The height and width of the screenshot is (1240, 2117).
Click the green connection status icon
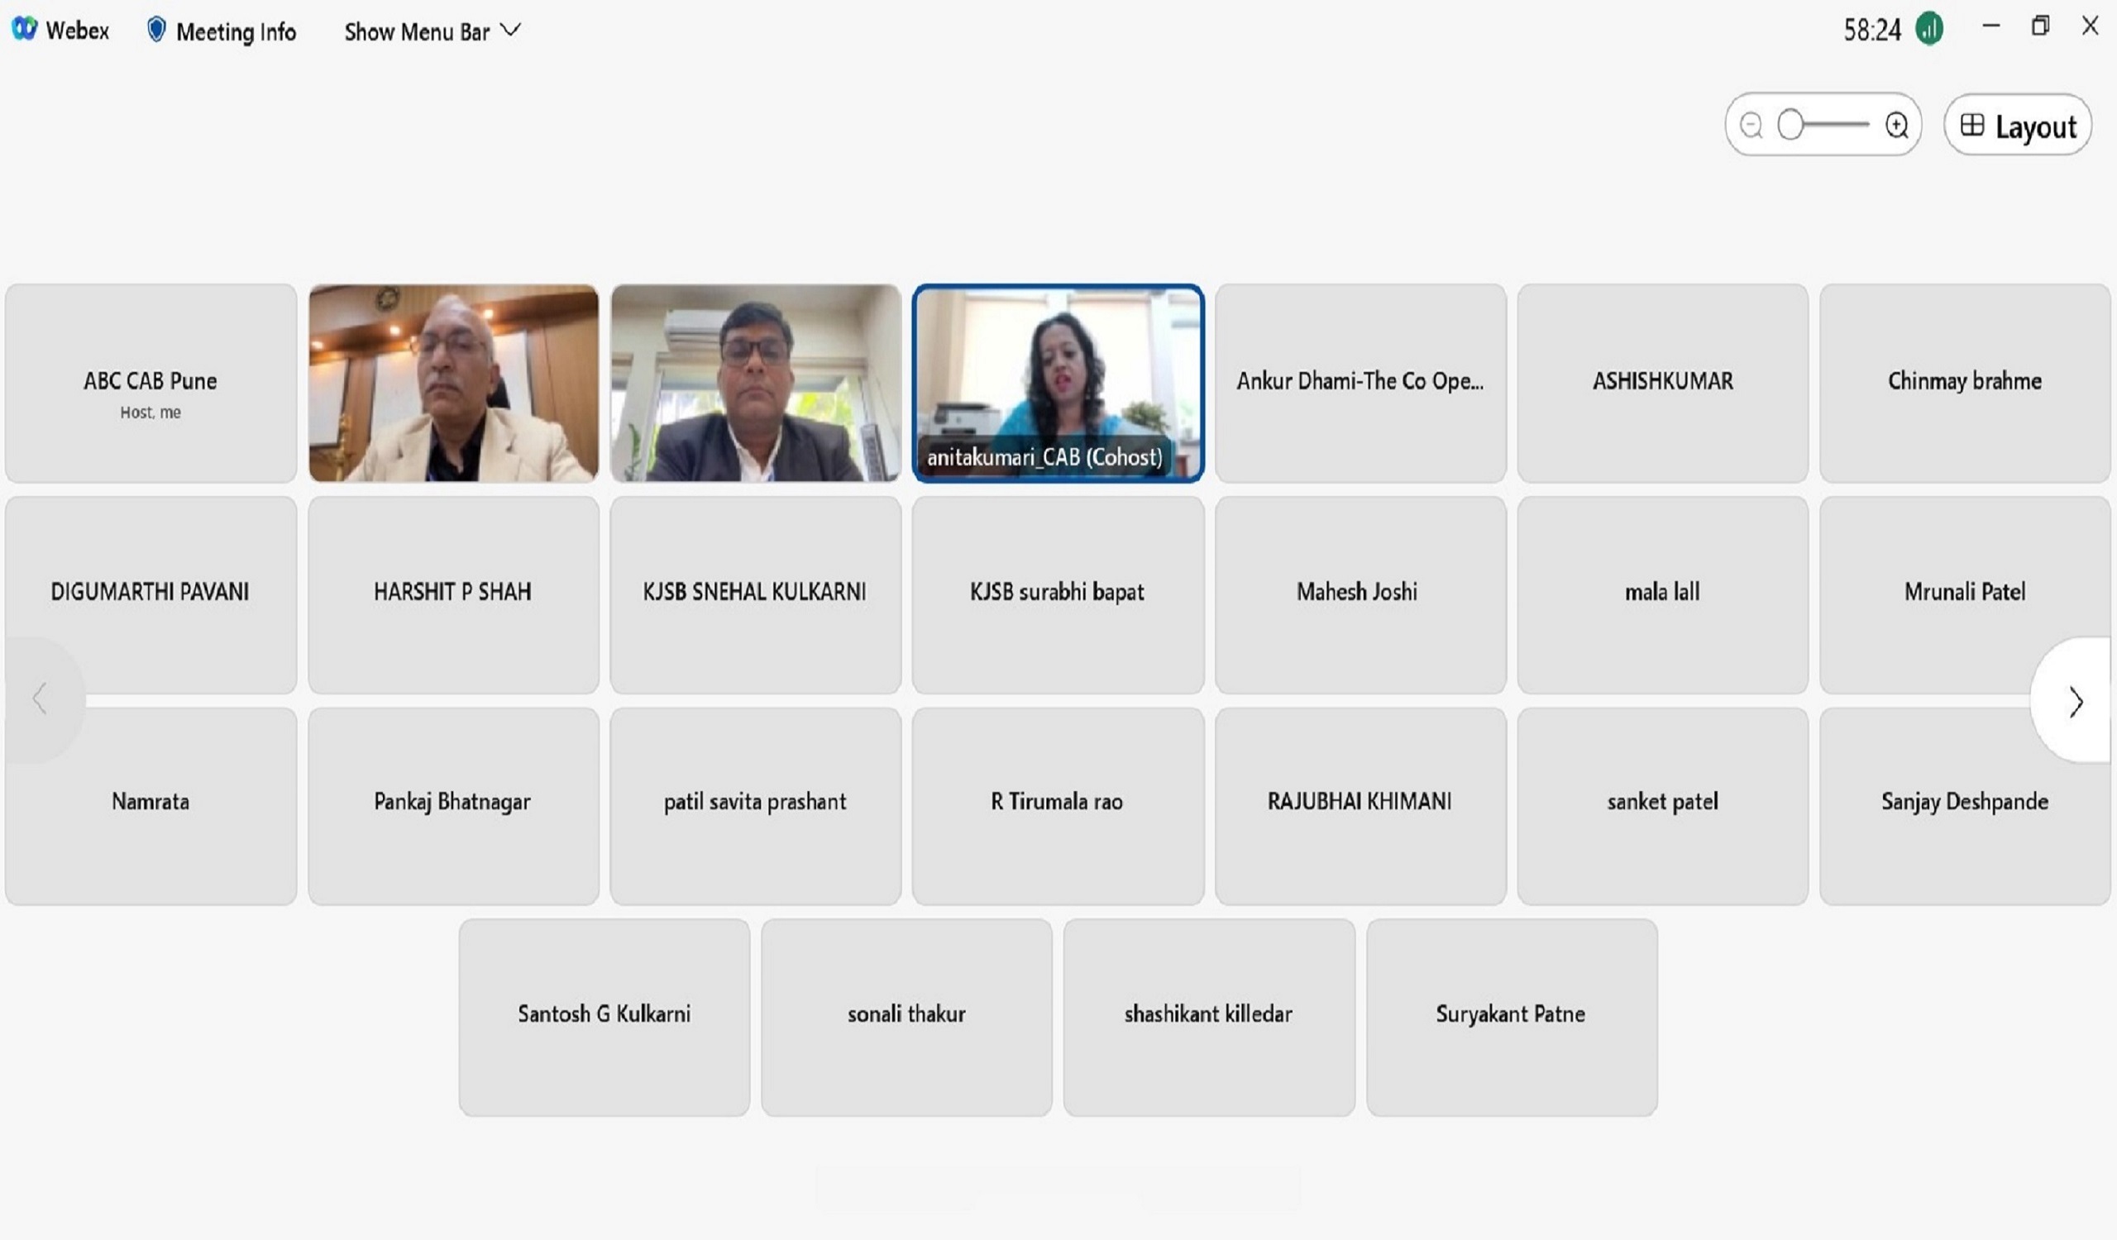pyautogui.click(x=1928, y=31)
